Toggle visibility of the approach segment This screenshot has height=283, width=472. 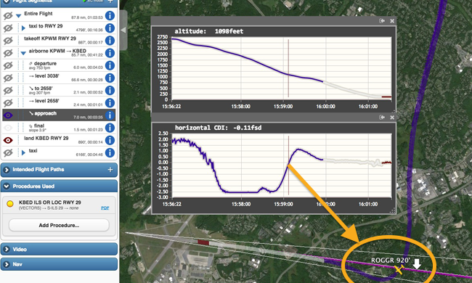pyautogui.click(x=8, y=115)
